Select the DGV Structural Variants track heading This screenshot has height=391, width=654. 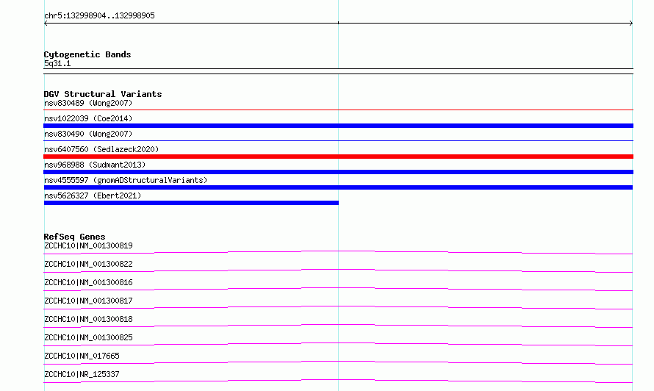pos(103,94)
